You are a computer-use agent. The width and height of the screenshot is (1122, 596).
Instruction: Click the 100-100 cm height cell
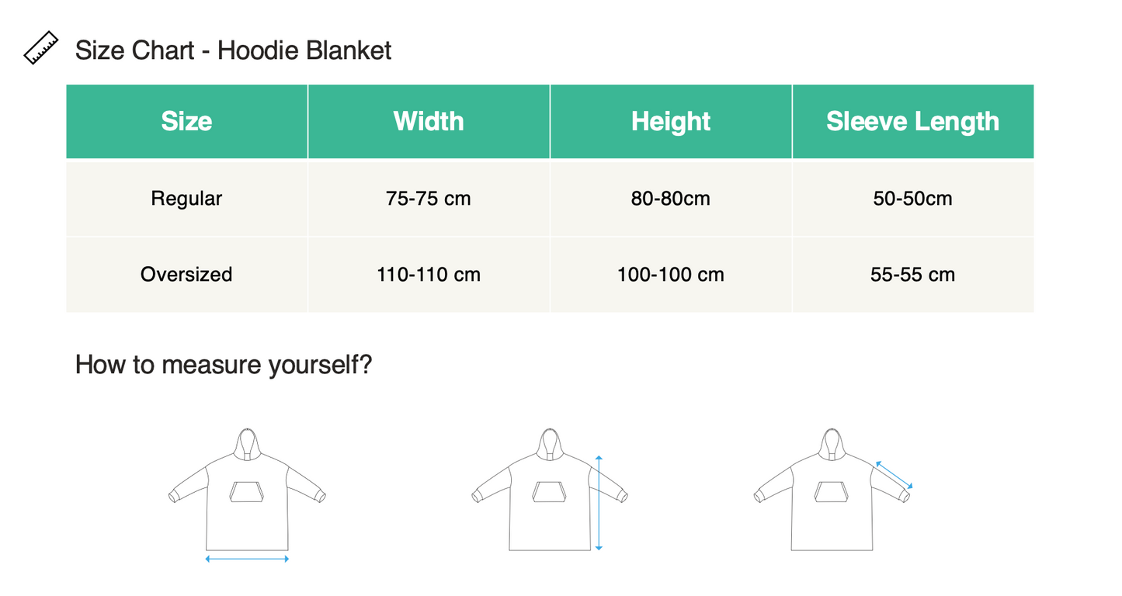point(671,275)
